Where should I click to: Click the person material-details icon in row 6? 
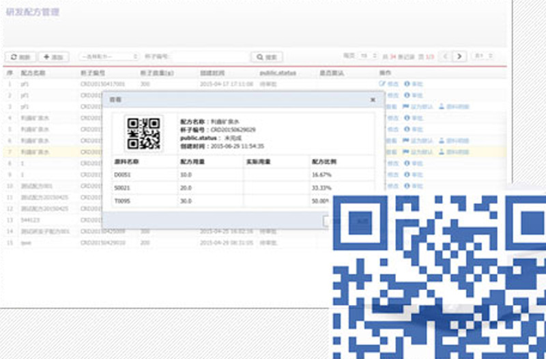pyautogui.click(x=441, y=141)
